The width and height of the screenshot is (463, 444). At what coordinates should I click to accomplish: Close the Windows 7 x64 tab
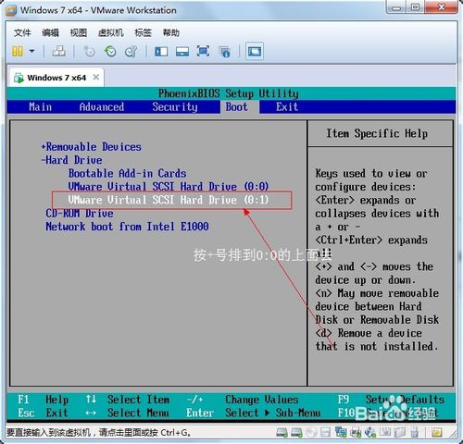pos(96,77)
